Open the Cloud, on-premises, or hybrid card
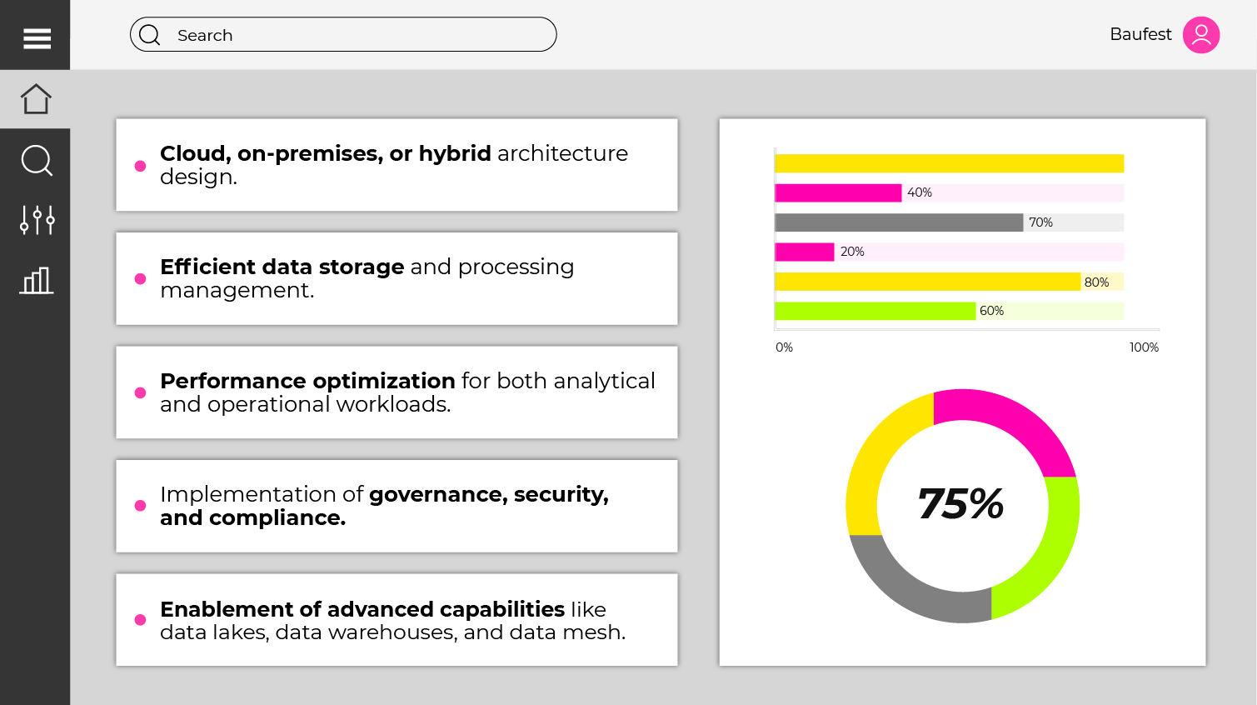Image resolution: width=1257 pixels, height=705 pixels. (x=397, y=165)
